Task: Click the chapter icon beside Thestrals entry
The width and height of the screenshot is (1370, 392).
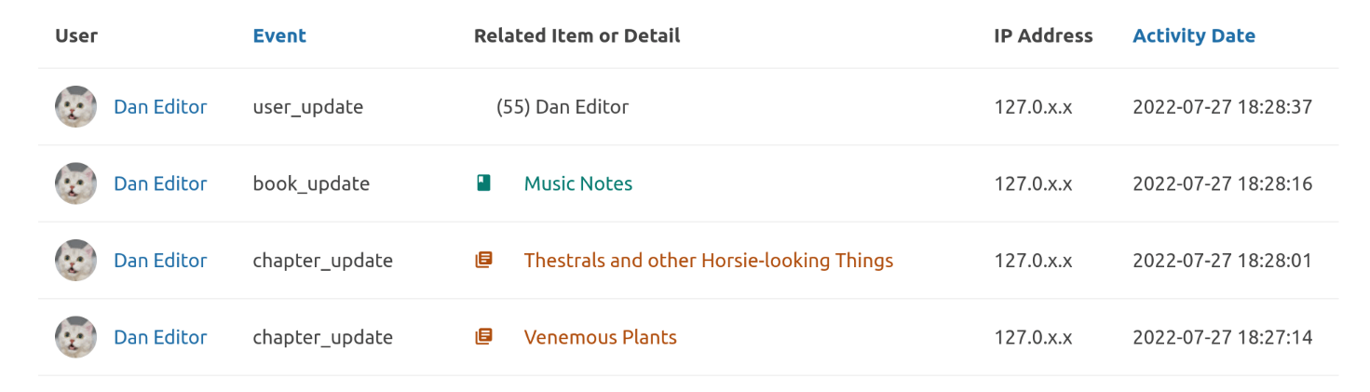Action: [x=482, y=261]
